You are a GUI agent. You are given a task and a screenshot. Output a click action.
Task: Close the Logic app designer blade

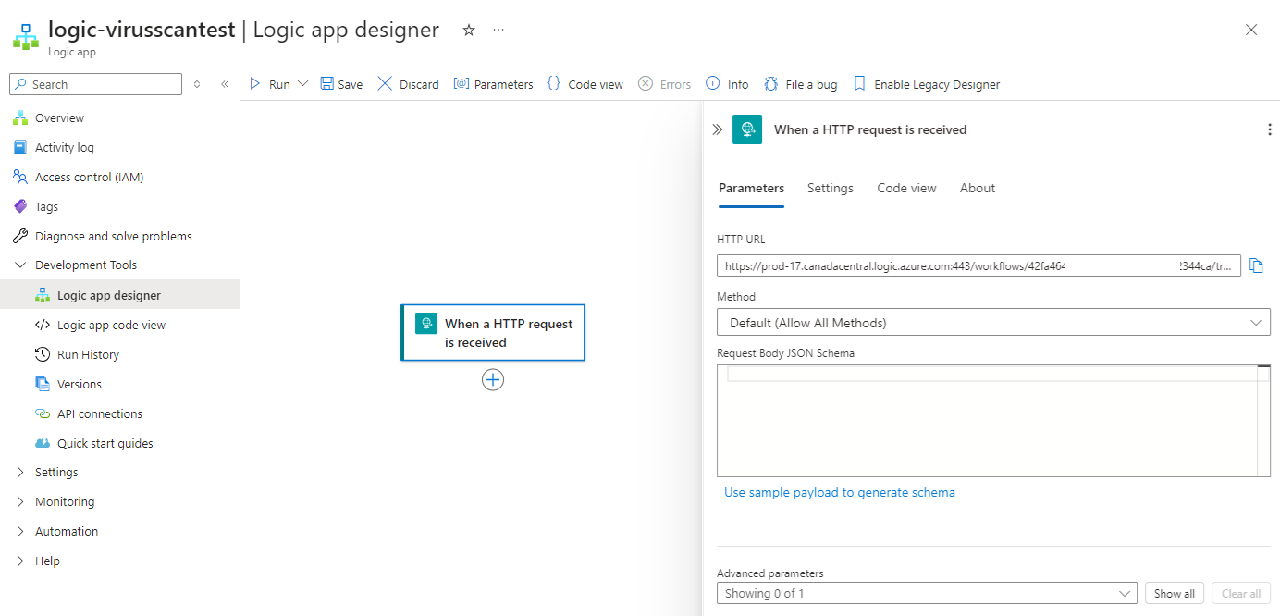click(x=1251, y=30)
